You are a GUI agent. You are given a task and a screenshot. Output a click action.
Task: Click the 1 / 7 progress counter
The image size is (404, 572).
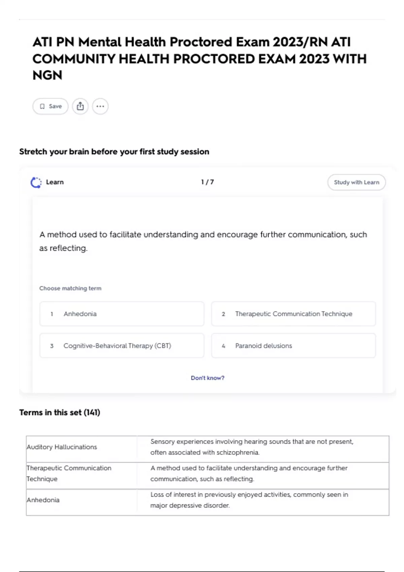click(207, 182)
